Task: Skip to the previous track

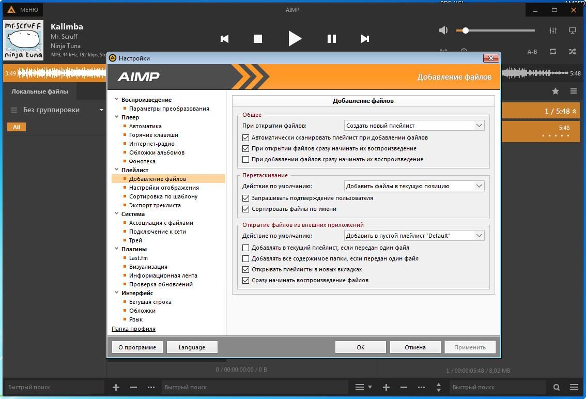Action: point(224,39)
